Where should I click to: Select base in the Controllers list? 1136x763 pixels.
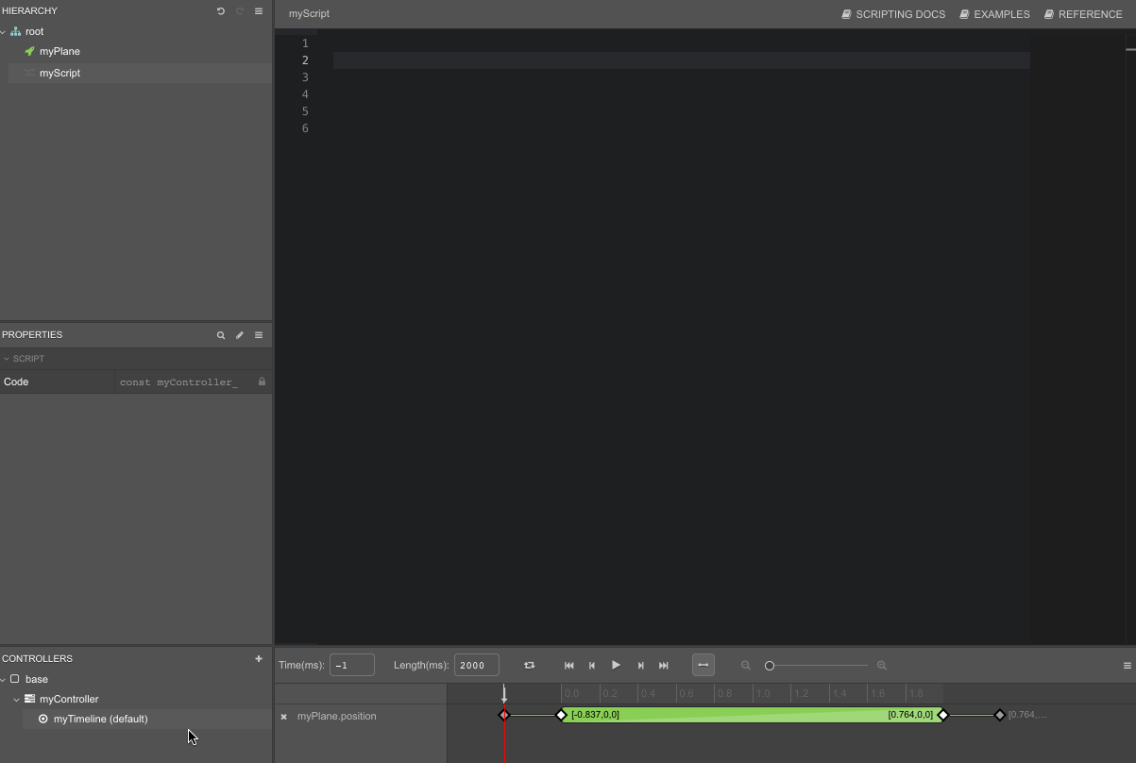(37, 679)
